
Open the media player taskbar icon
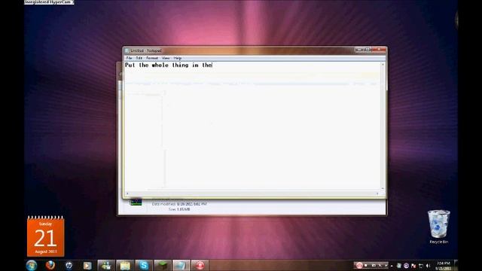[87, 266]
